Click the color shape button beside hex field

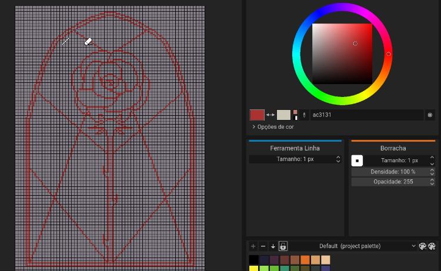[430, 115]
